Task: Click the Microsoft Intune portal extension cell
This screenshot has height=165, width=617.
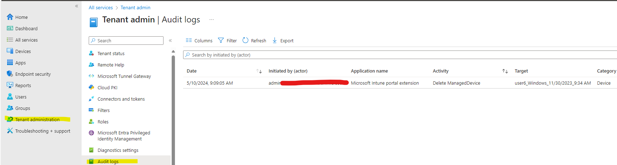Action: coord(385,83)
